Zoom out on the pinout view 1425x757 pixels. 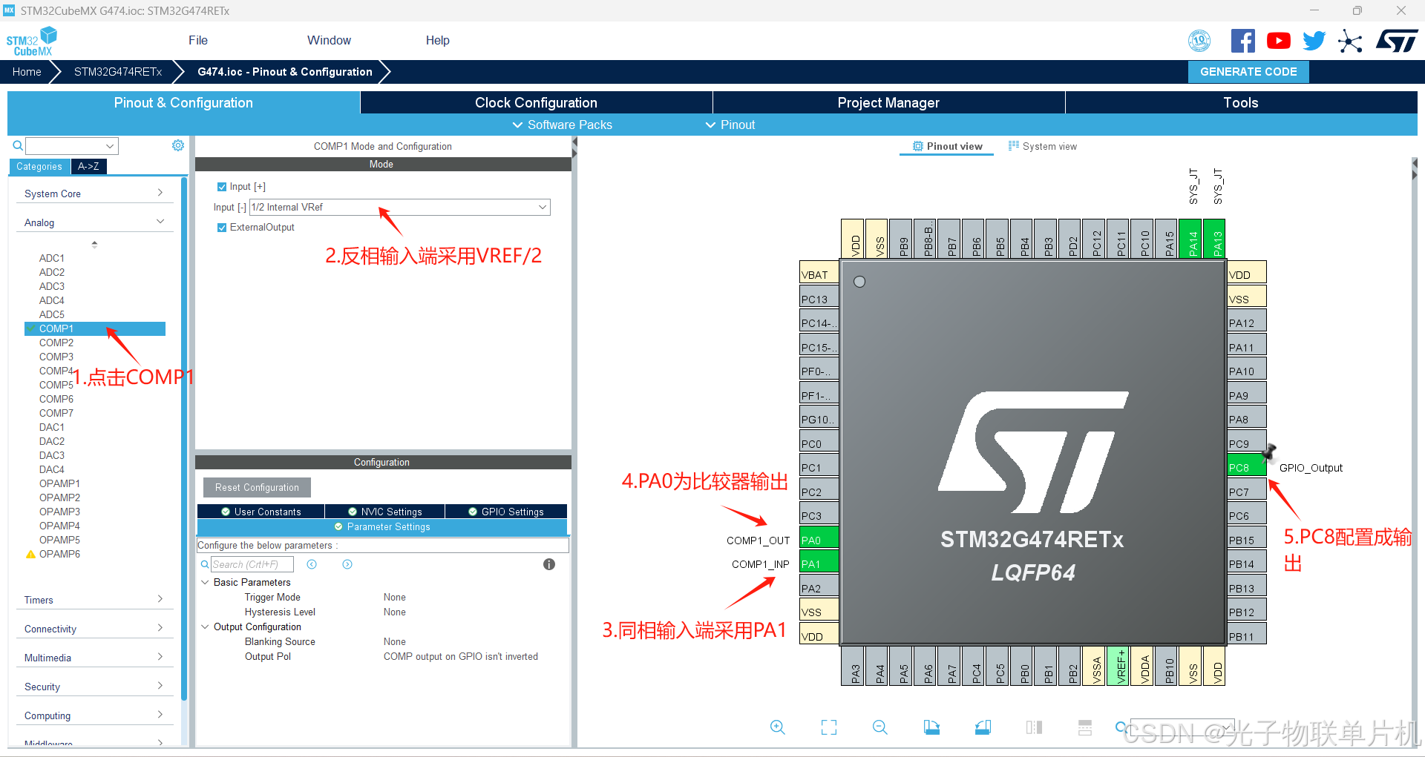(879, 727)
